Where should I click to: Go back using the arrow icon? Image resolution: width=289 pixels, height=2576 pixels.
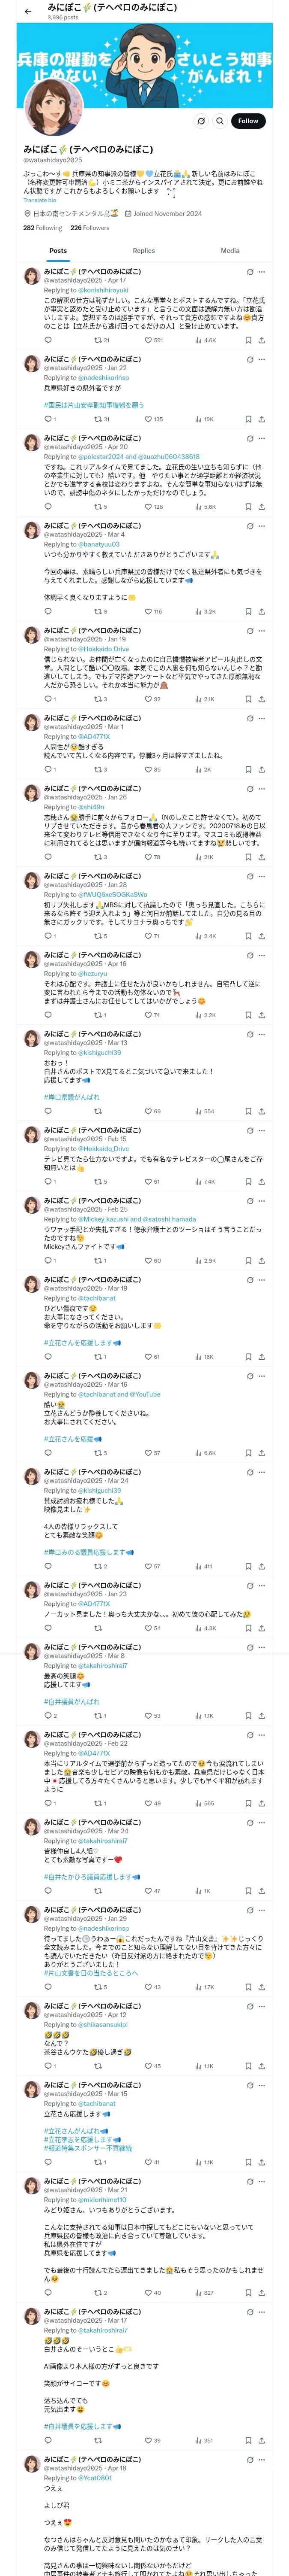click(x=28, y=11)
